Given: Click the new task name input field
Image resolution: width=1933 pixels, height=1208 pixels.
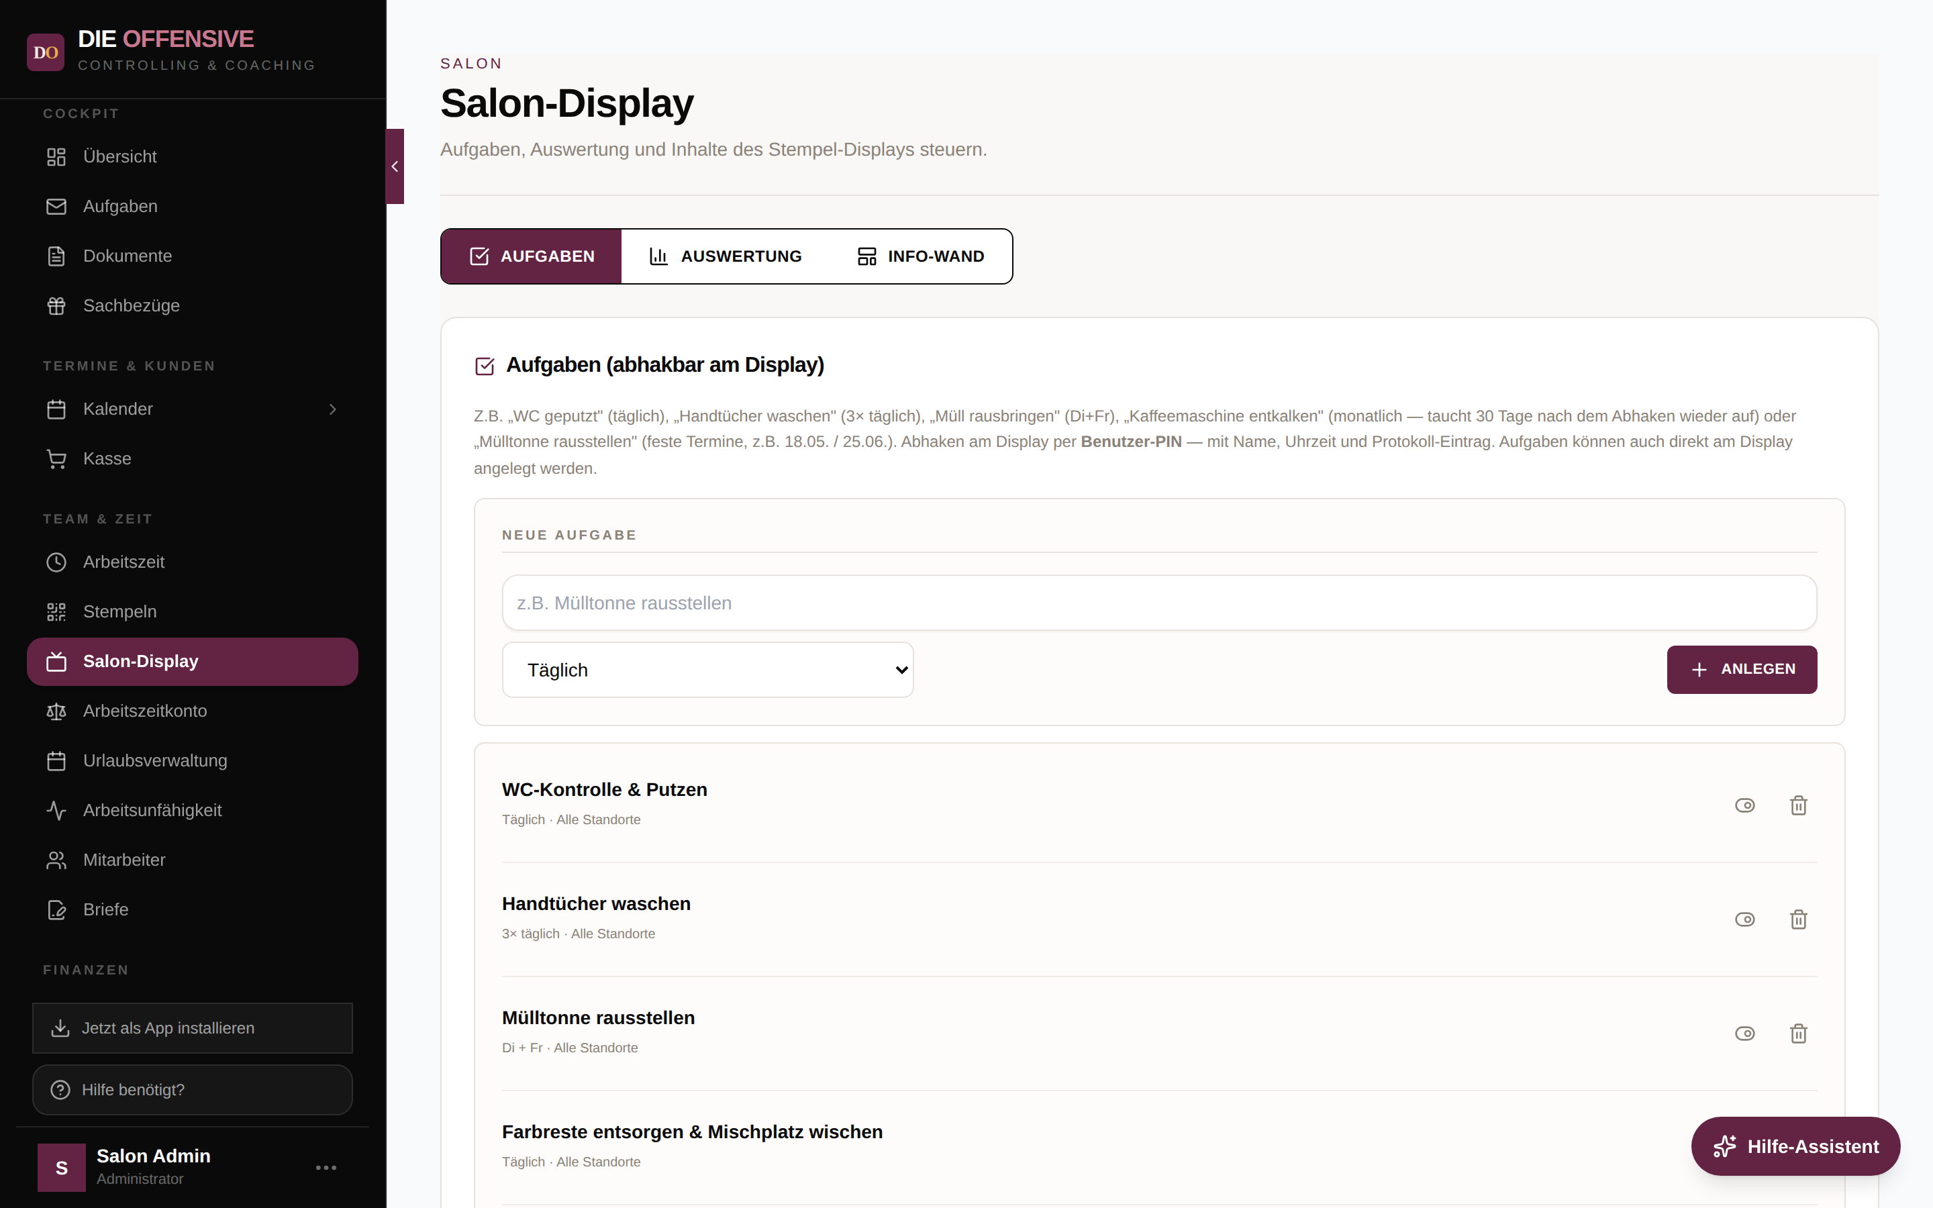Looking at the screenshot, I should tap(1159, 603).
